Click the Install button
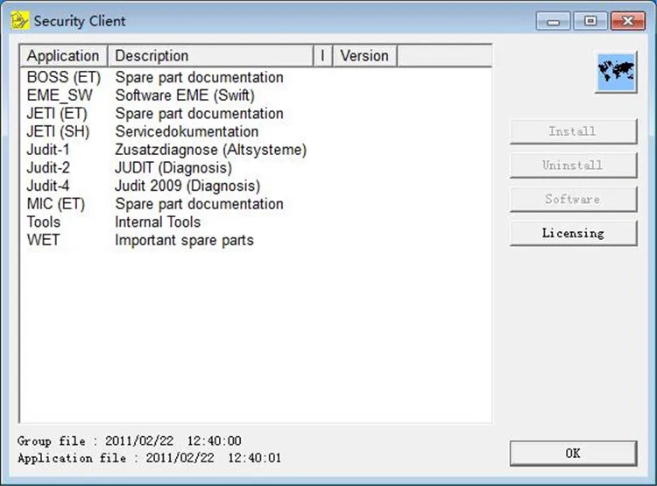Image resolution: width=657 pixels, height=486 pixels. coord(573,131)
